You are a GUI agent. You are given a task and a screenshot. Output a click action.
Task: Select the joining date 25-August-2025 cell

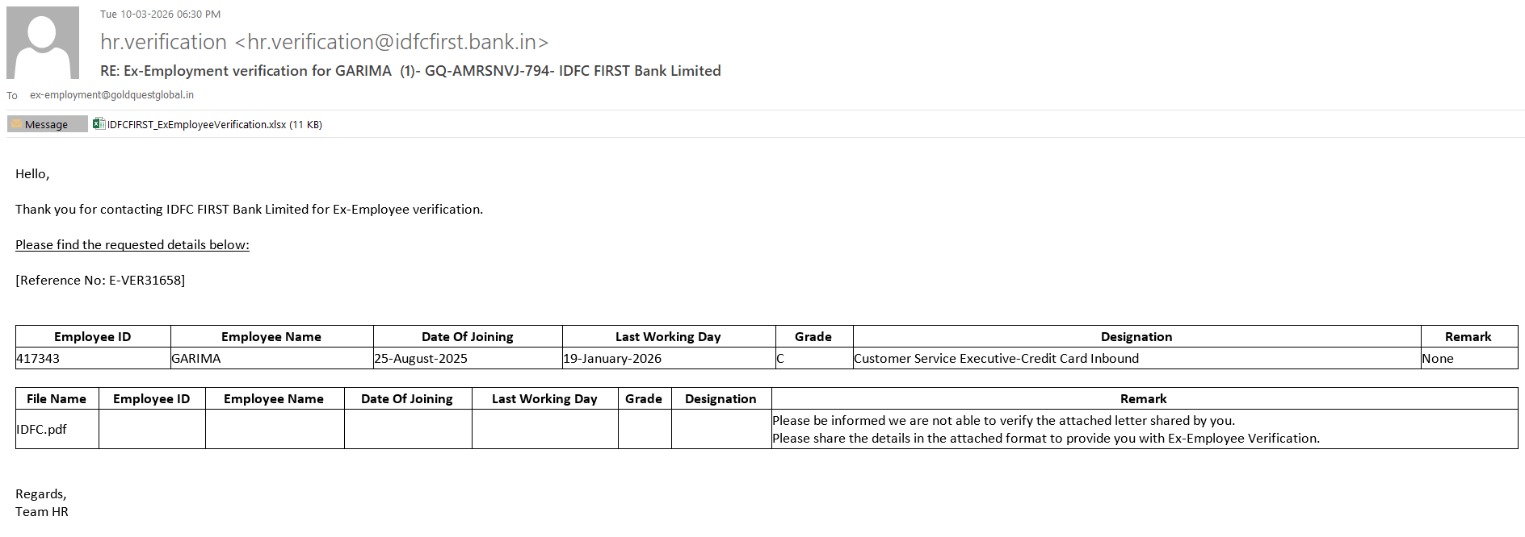[421, 359]
